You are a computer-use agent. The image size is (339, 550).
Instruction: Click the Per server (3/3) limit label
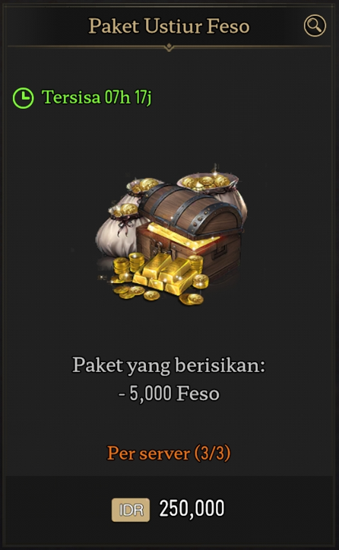tap(169, 453)
